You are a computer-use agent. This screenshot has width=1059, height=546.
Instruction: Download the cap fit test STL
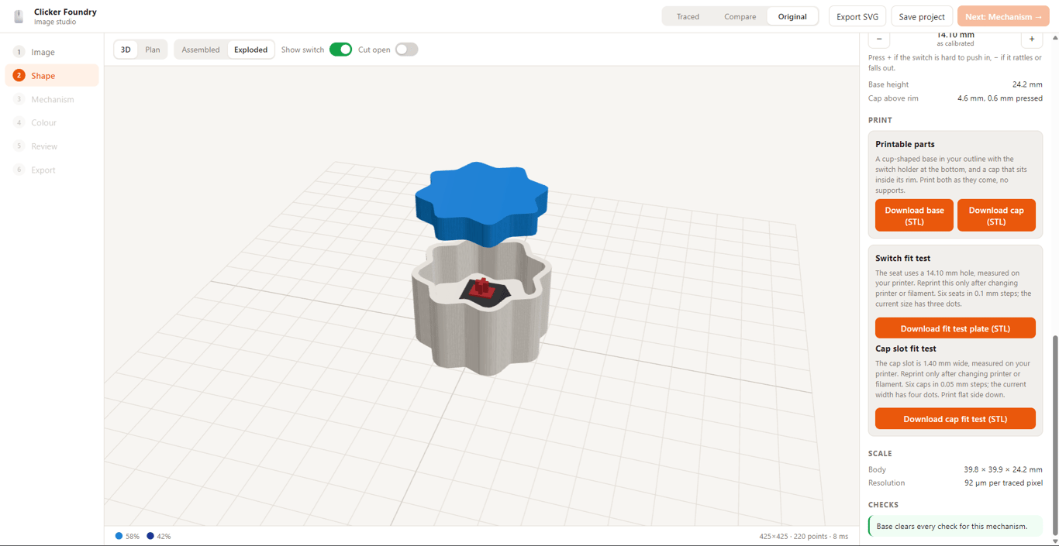[955, 419]
